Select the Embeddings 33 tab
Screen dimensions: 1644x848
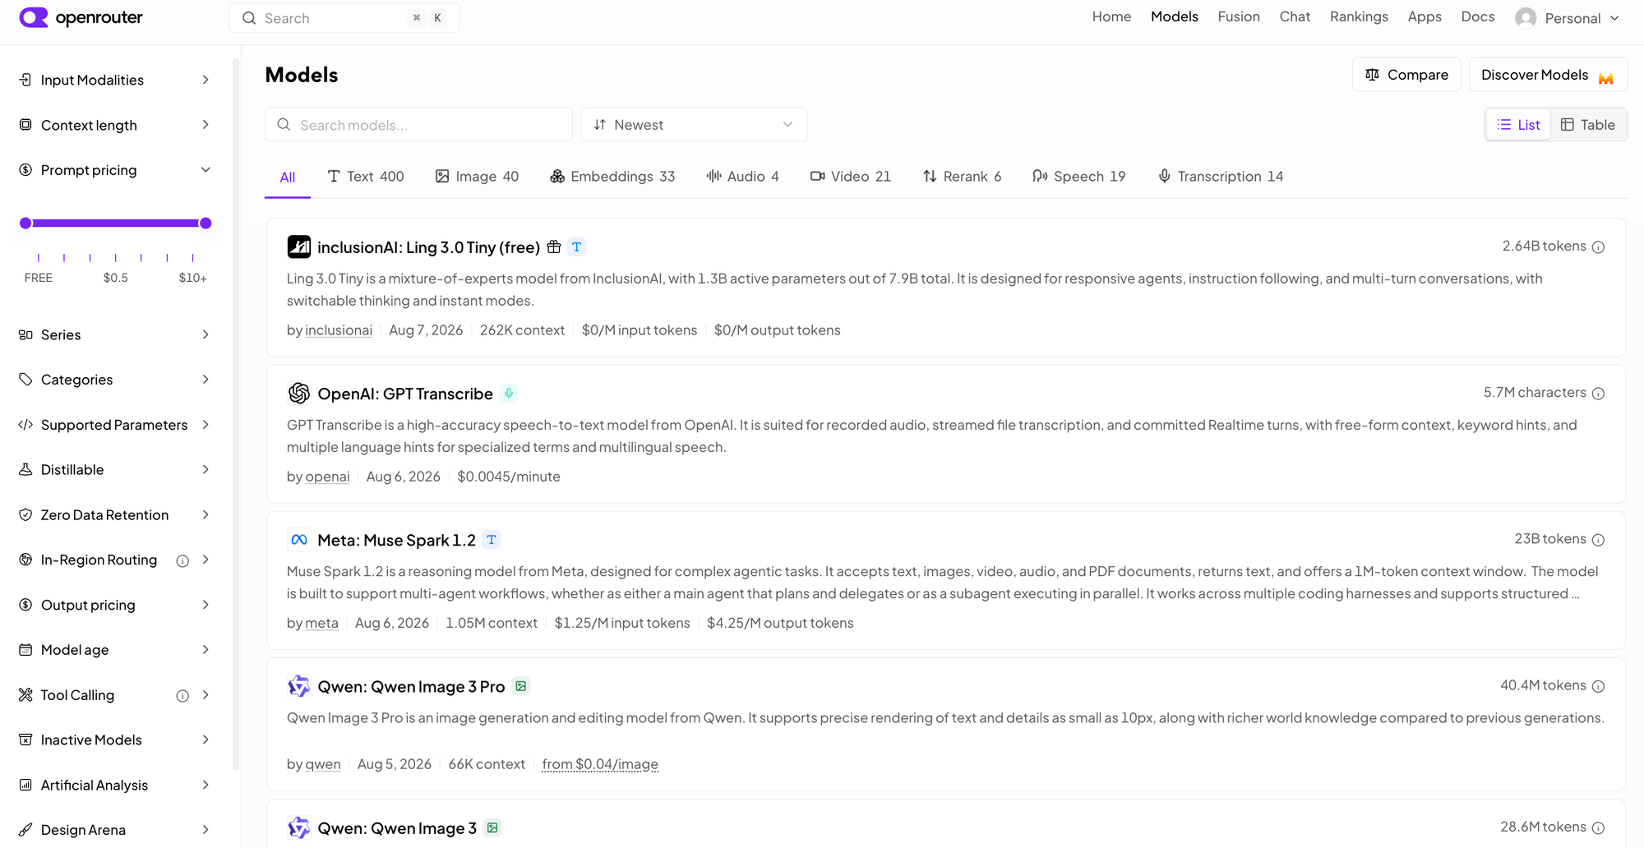[x=613, y=177]
